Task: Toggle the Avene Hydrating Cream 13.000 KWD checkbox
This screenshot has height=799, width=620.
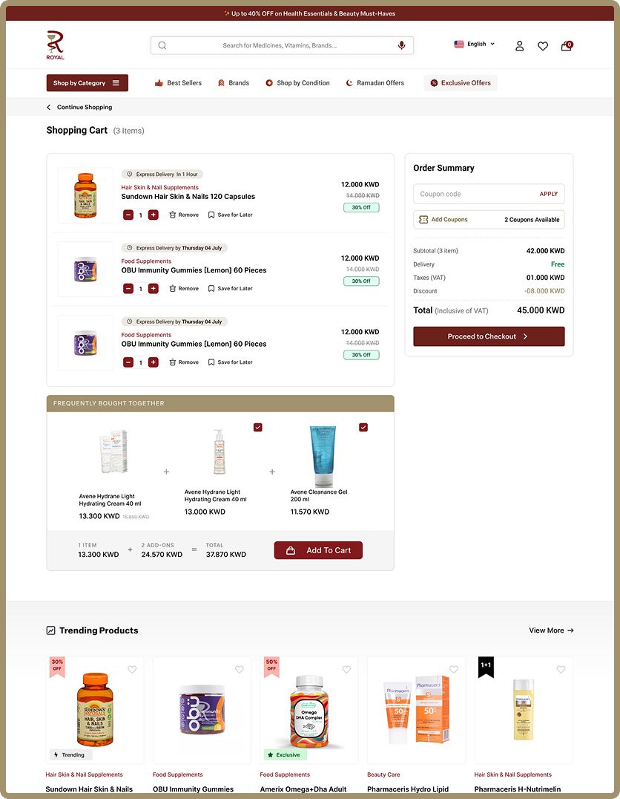Action: point(257,428)
